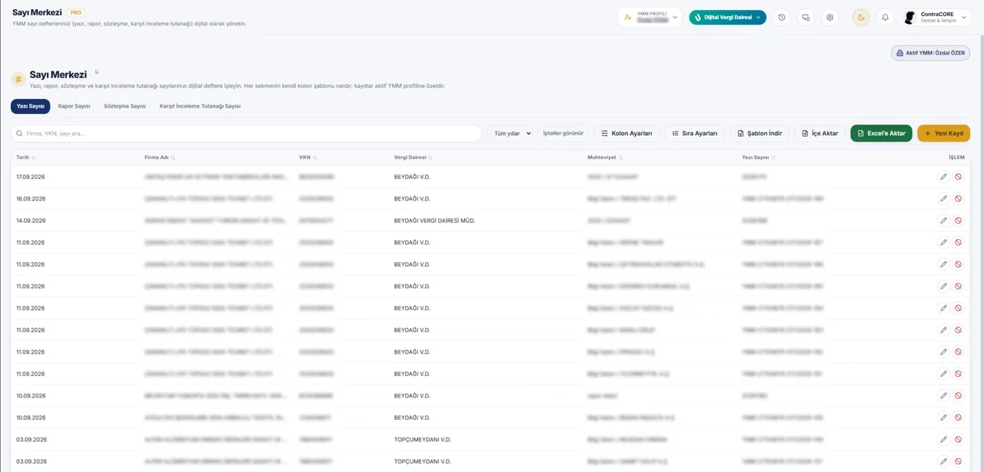Toggle dark mode with the moon button

(x=861, y=17)
